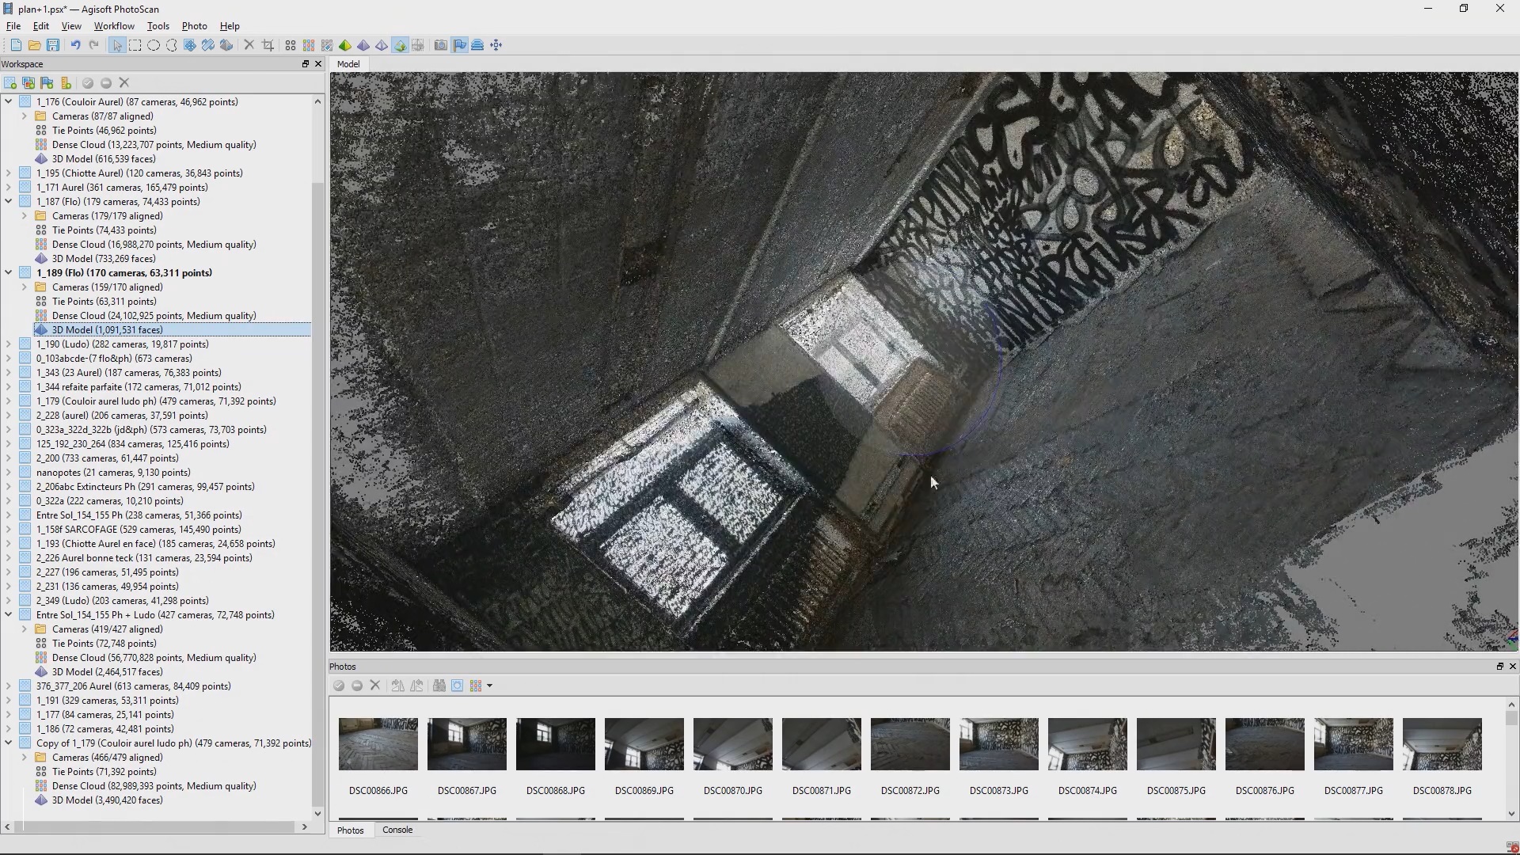Open thumbnail DSC00866.JPG
The image size is (1520, 855).
(378, 744)
